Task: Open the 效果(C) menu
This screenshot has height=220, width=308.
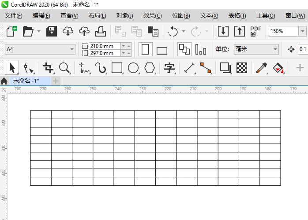Action: 152,15
